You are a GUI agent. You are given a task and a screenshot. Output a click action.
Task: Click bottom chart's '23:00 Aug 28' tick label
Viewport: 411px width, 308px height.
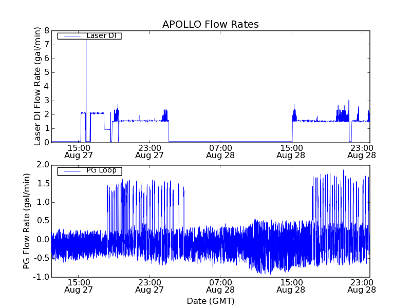362,286
